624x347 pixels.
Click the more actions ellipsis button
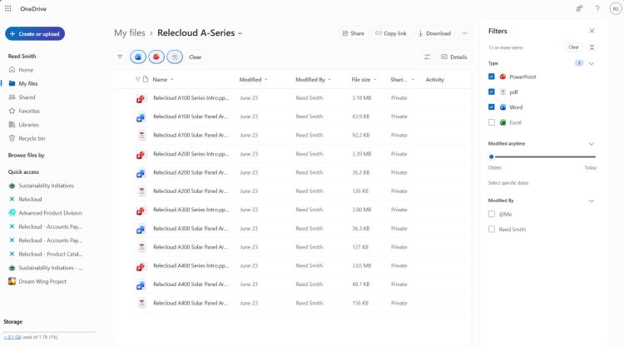pyautogui.click(x=465, y=33)
